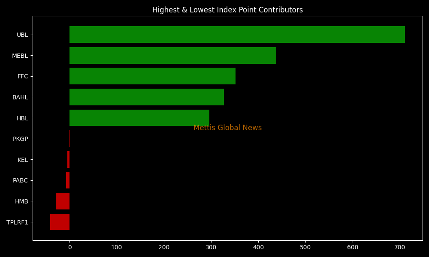Click the 100 x-axis tick label
429x257 pixels.
pyautogui.click(x=117, y=247)
